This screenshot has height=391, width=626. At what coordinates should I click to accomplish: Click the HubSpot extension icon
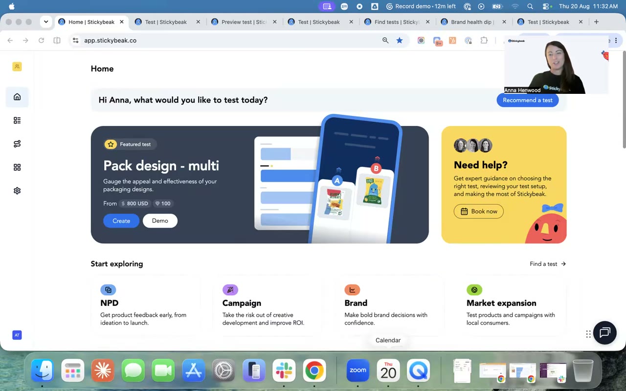click(452, 41)
